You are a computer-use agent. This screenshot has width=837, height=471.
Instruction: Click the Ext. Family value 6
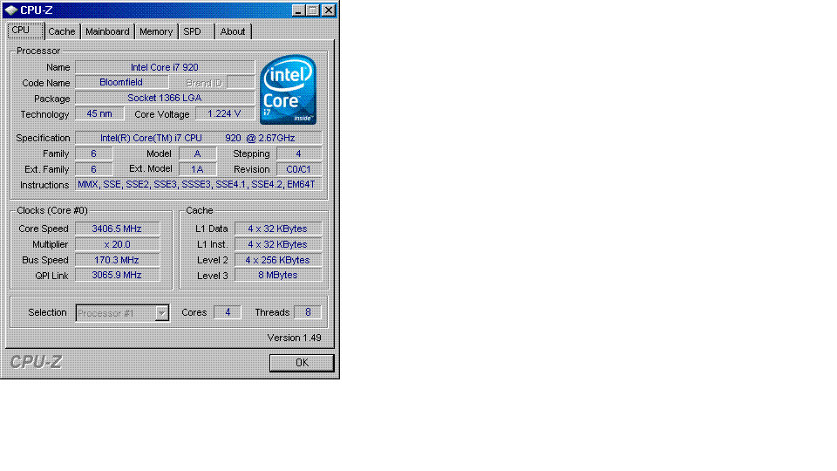pos(94,169)
